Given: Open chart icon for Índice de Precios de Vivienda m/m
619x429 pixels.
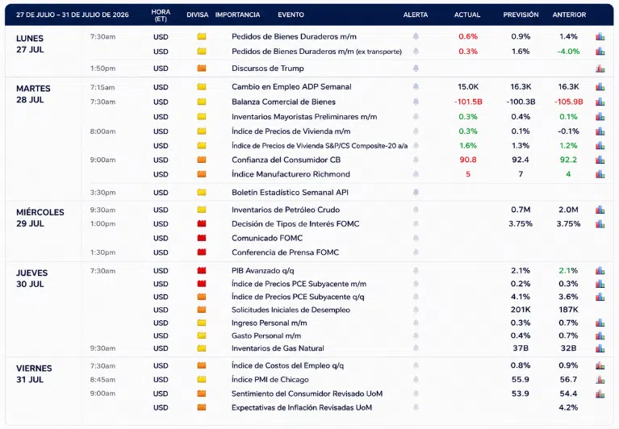Looking at the screenshot, I should (600, 131).
